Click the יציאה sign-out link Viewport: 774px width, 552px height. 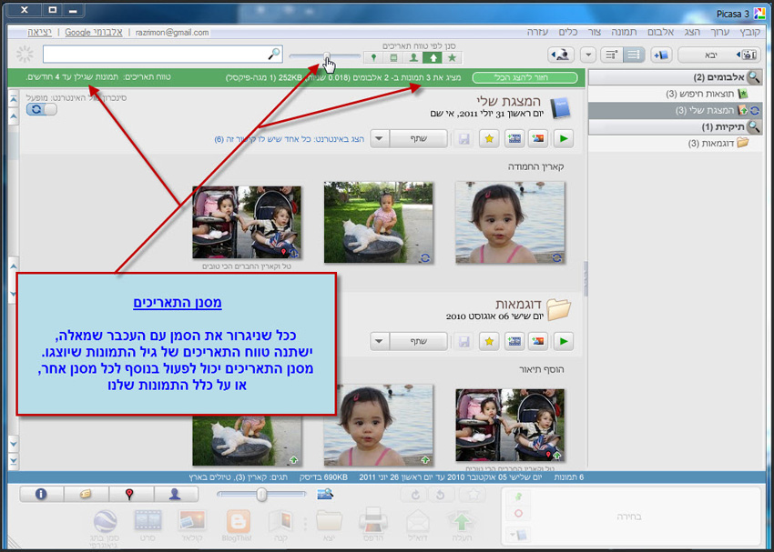point(39,32)
